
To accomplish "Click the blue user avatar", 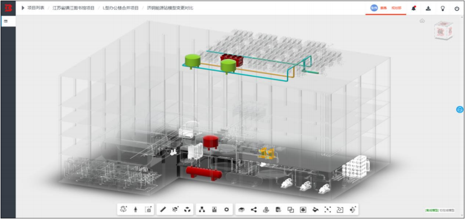I will pyautogui.click(x=374, y=8).
